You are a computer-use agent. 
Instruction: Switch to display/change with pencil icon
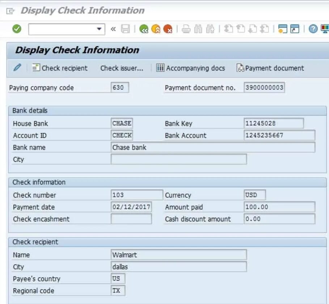click(17, 68)
